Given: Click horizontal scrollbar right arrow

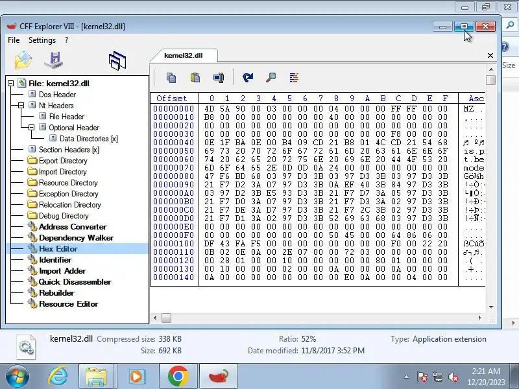Looking at the screenshot, I should click(480, 318).
